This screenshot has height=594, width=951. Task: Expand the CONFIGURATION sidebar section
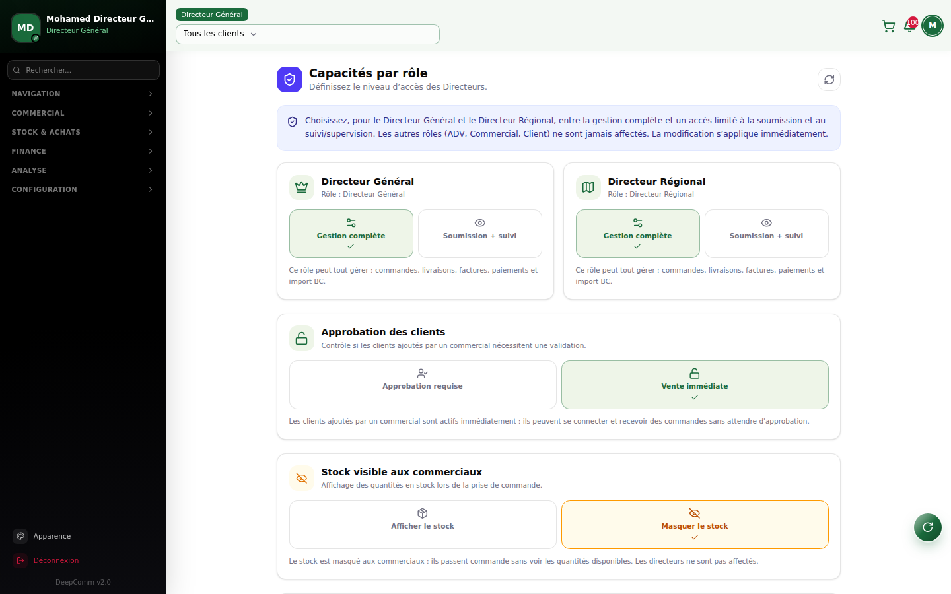tap(83, 189)
